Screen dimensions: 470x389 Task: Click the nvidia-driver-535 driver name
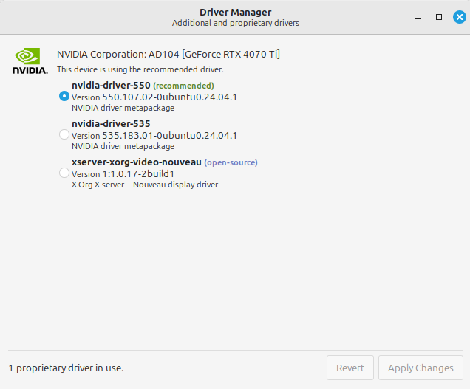coord(111,124)
